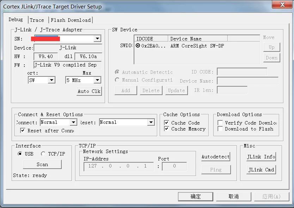Launch JLink Cmd
The width and height of the screenshot is (294, 208).
(x=261, y=170)
